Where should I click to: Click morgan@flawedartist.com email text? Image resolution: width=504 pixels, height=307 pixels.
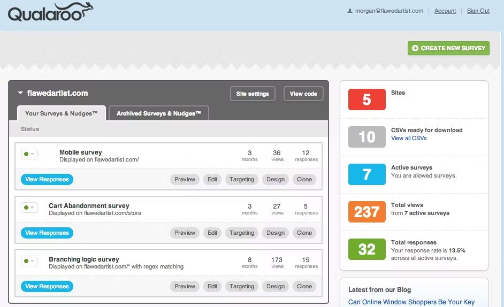pyautogui.click(x=390, y=11)
